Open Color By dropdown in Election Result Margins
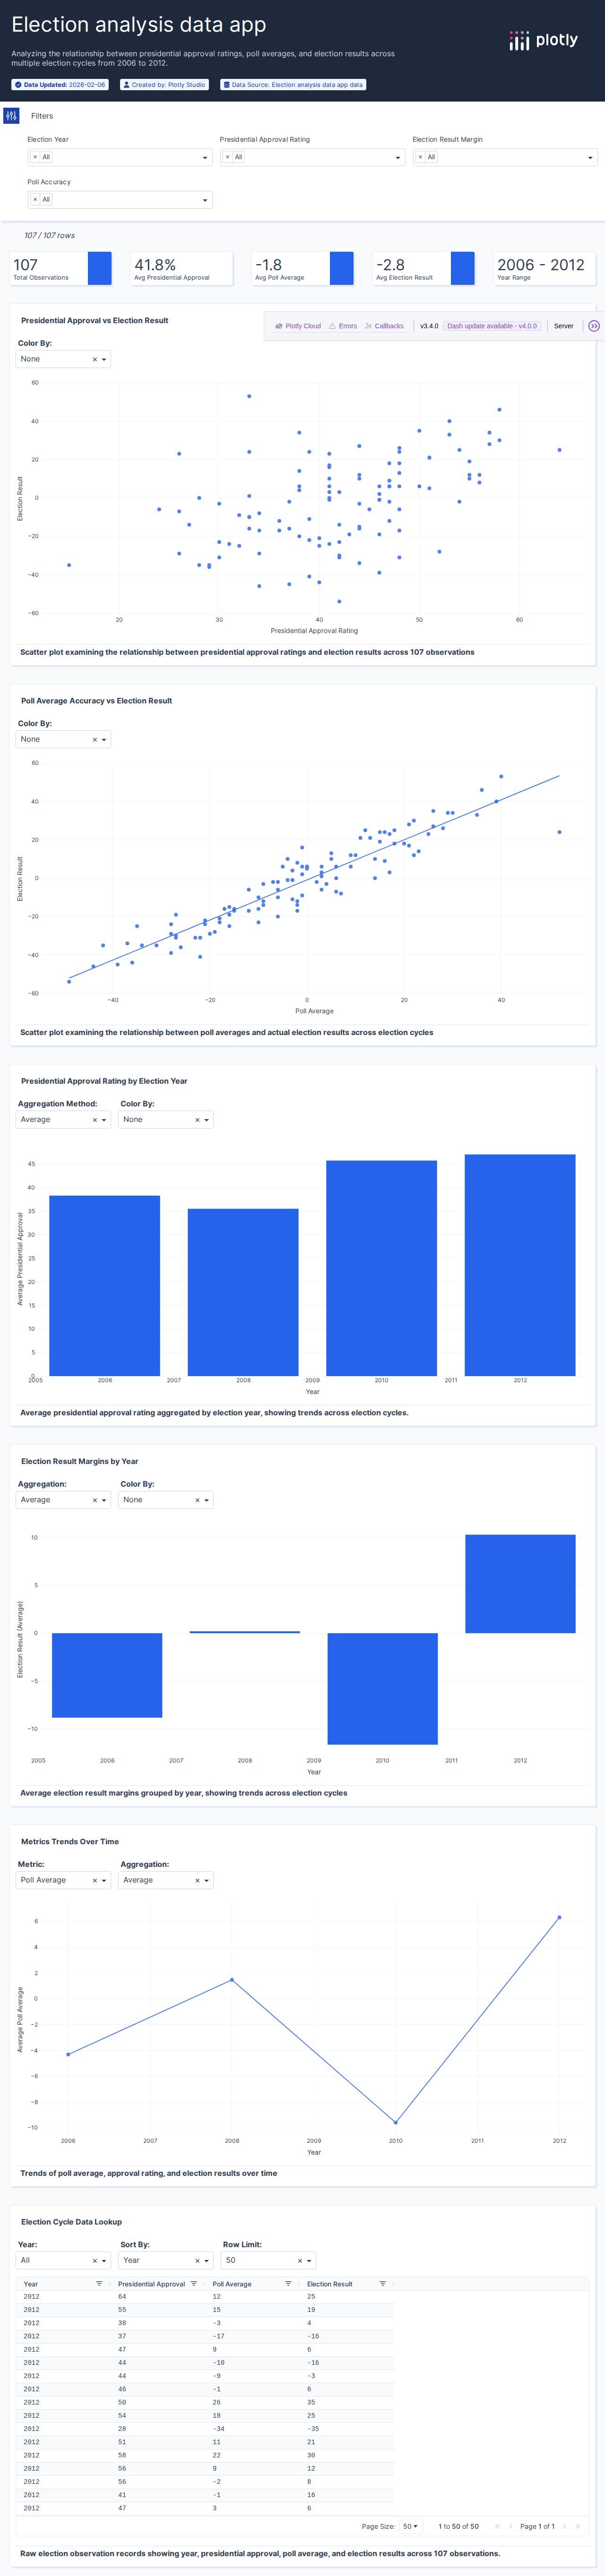Viewport: 605px width, 2576px height. coord(207,1500)
